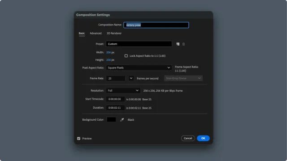Click the 'Composition Settings' dialog title
This screenshot has width=287, height=161.
[93, 15]
